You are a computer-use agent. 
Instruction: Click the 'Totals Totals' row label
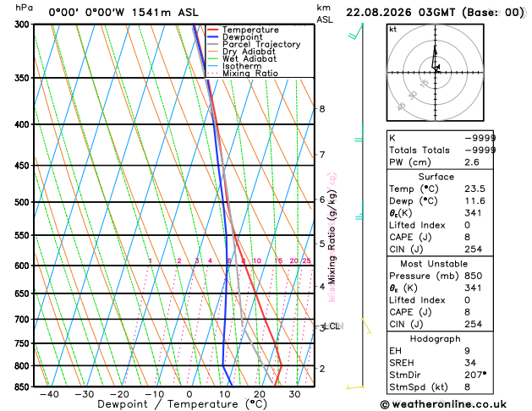(420, 151)
